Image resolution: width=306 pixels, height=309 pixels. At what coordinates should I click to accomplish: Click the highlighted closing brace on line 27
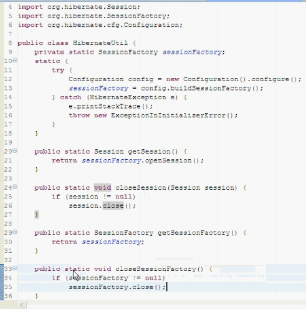coord(37,215)
